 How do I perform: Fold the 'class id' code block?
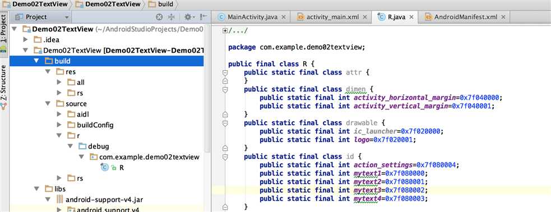[225, 156]
